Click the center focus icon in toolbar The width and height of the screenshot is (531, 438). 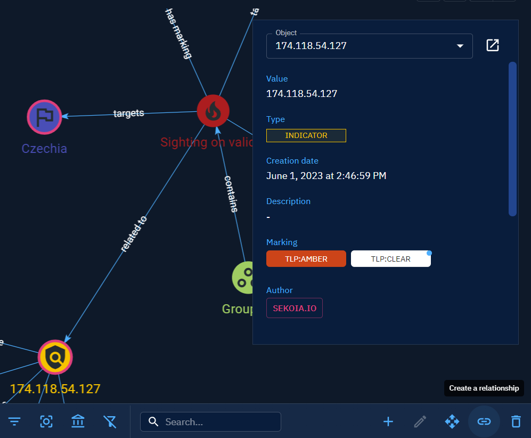pyautogui.click(x=46, y=421)
